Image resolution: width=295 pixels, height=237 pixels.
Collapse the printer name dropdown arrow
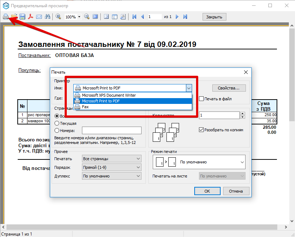pos(189,88)
